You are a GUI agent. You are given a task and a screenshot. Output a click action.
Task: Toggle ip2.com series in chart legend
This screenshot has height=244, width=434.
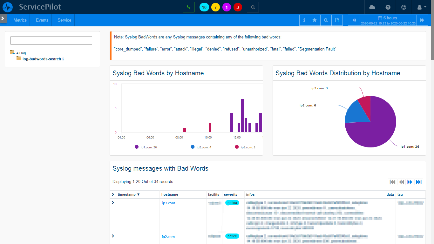tap(201, 147)
